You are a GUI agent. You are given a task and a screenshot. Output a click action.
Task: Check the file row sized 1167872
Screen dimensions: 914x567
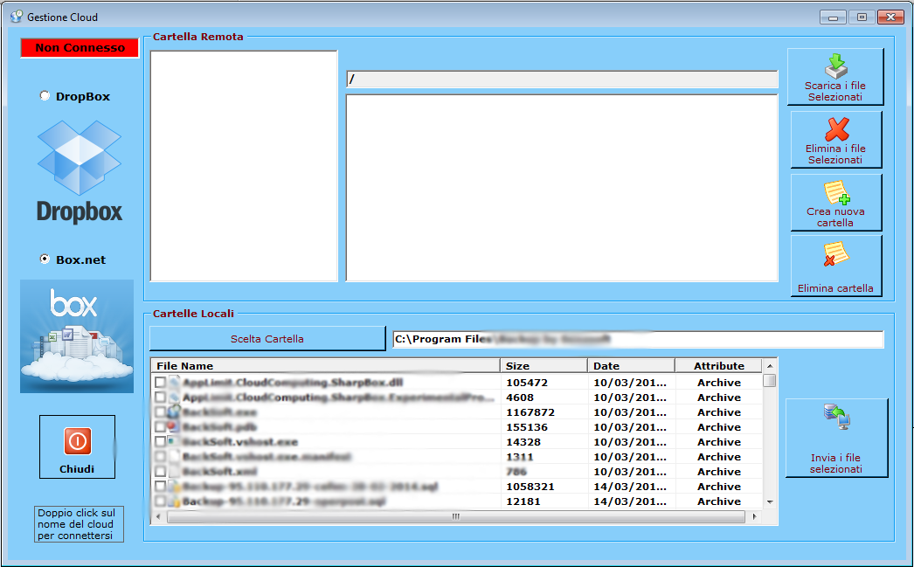160,412
